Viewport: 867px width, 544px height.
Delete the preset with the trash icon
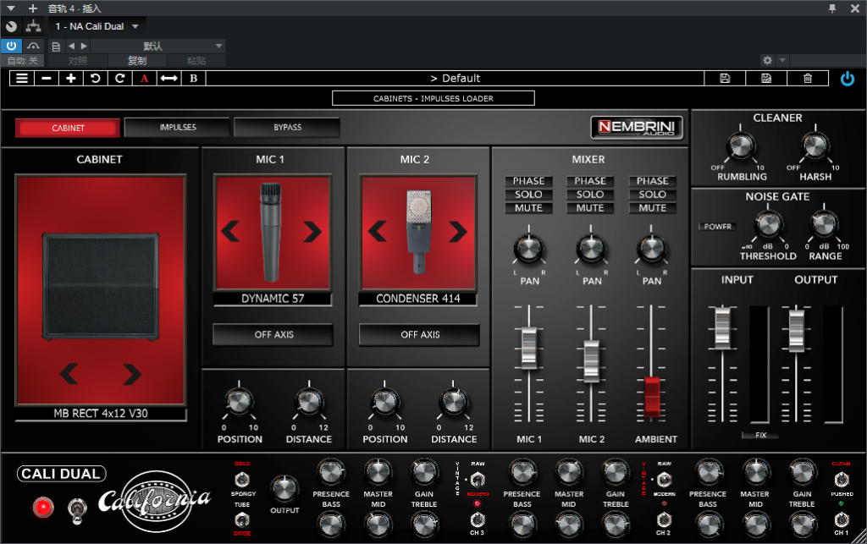[807, 79]
